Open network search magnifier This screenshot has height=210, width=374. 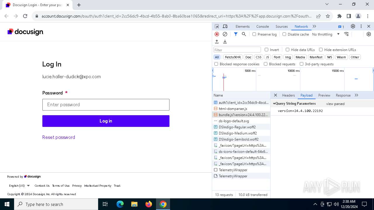tap(244, 34)
